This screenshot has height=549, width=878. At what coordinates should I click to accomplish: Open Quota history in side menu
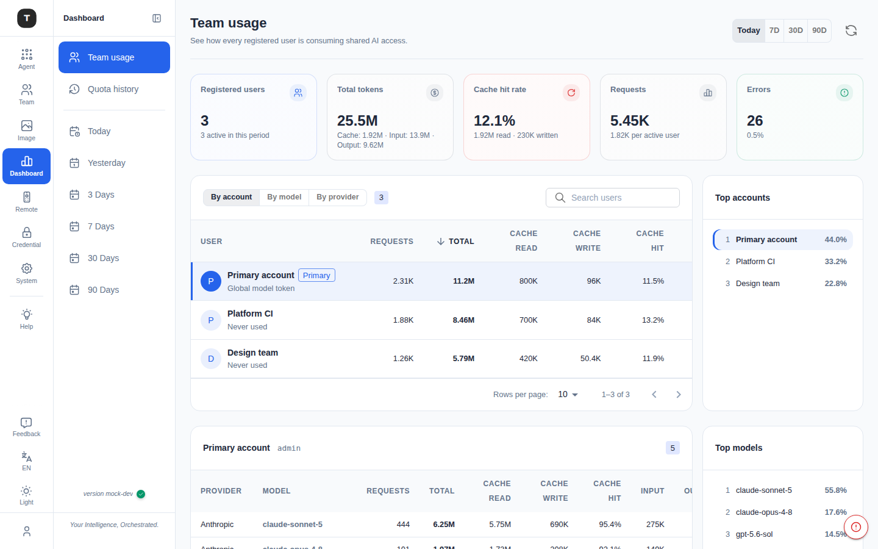114,89
